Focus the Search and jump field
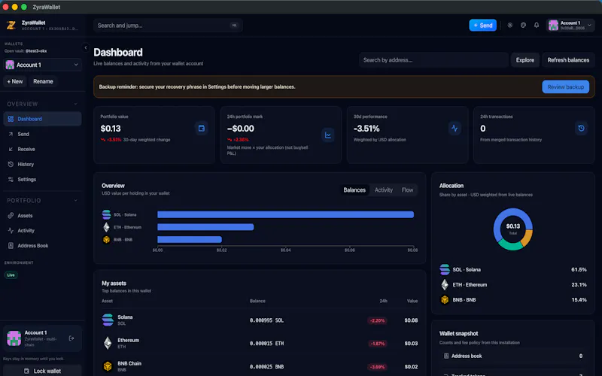This screenshot has width=602, height=376. (168, 26)
